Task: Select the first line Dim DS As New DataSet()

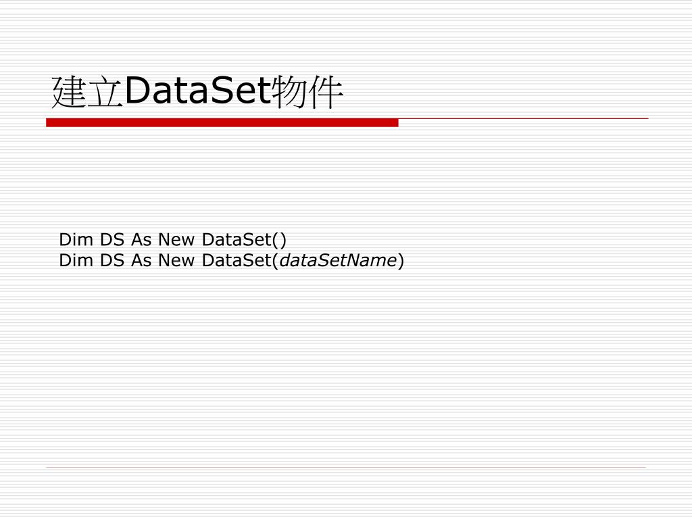Action: (x=172, y=240)
